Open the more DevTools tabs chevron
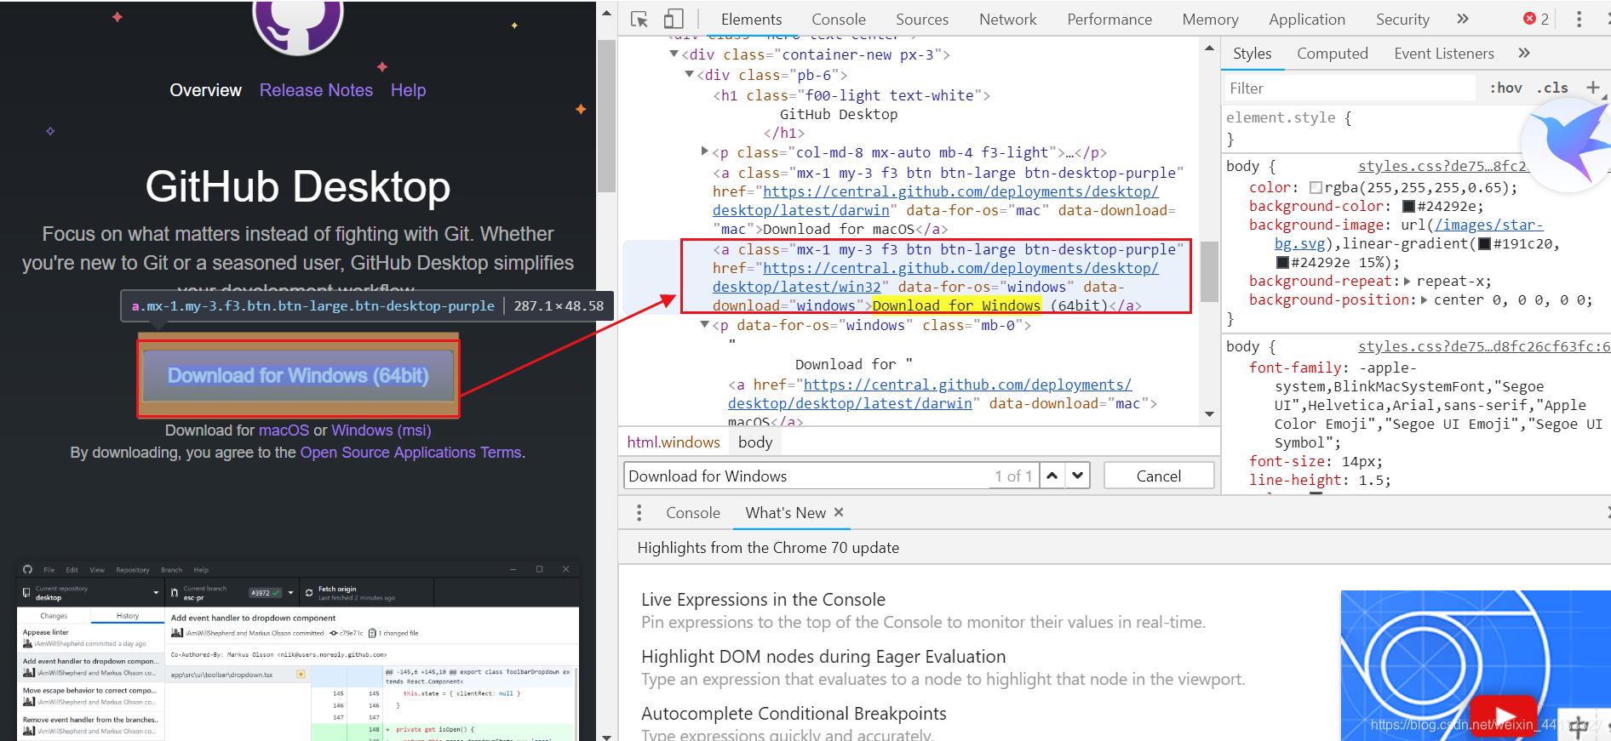This screenshot has height=741, width=1611. 1462,19
